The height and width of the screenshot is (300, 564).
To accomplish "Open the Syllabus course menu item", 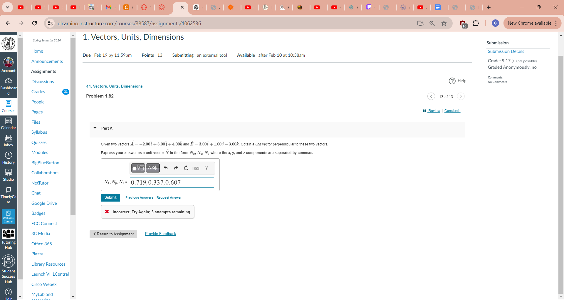I will [39, 132].
